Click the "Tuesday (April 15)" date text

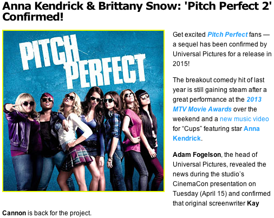[200, 194]
